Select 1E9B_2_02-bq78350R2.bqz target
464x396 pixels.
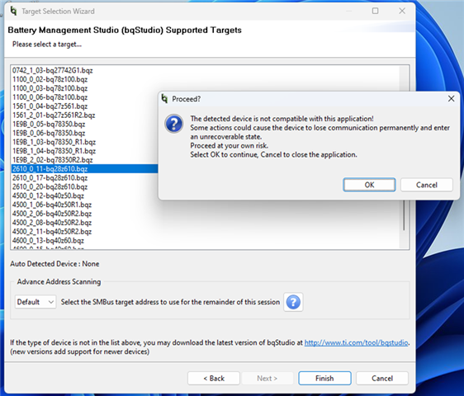click(52, 160)
